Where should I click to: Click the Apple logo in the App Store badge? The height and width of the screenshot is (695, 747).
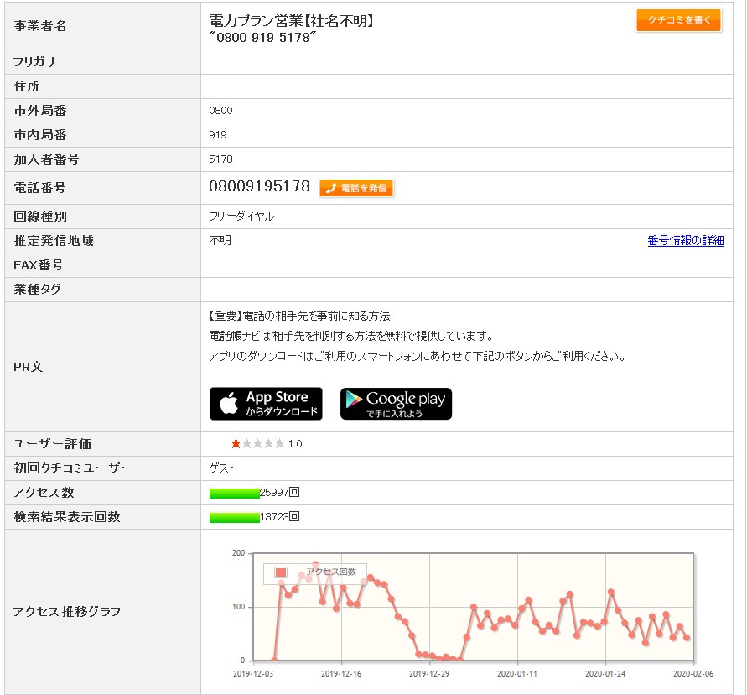pos(229,403)
